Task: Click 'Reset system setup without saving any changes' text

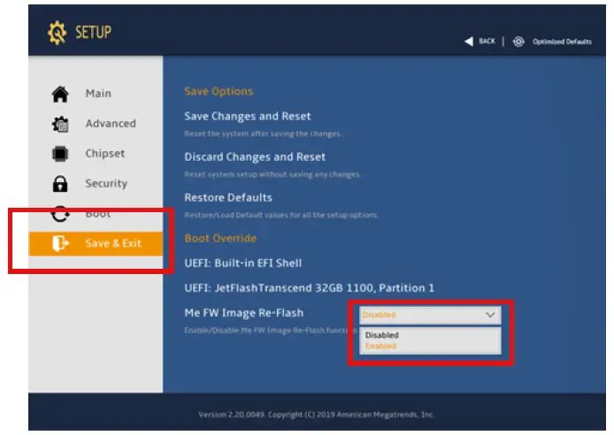Action: click(x=272, y=174)
